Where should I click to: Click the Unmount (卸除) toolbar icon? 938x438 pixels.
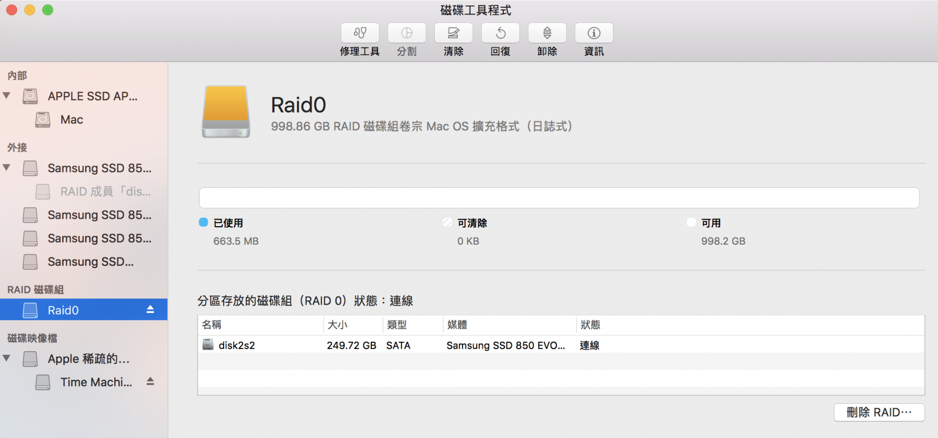tap(547, 33)
